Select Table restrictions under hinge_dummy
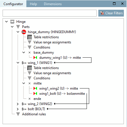 pyautogui.click(x=46, y=37)
